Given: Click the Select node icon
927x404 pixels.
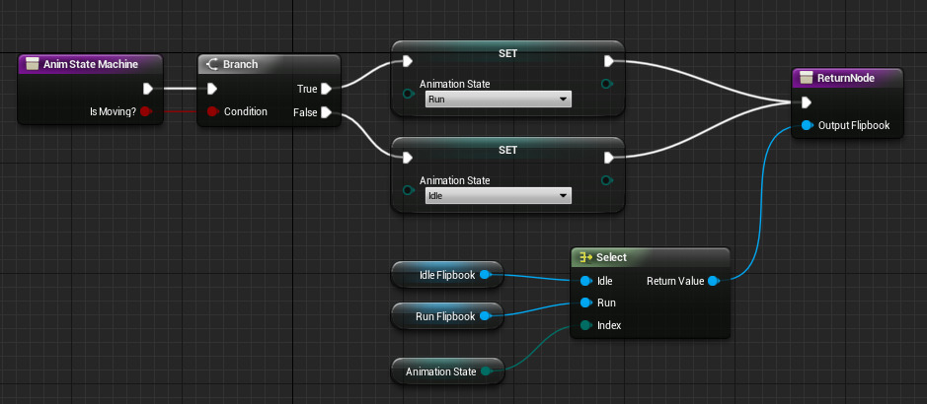Looking at the screenshot, I should coord(584,257).
